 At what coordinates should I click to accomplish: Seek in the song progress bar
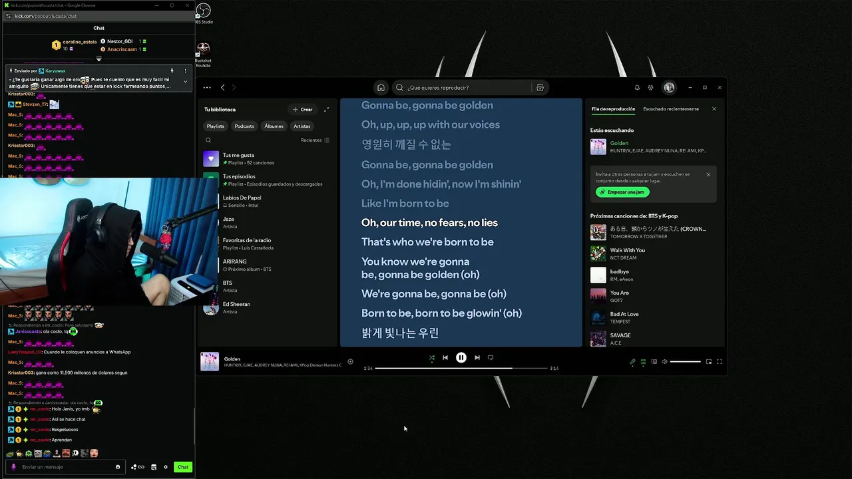click(461, 368)
